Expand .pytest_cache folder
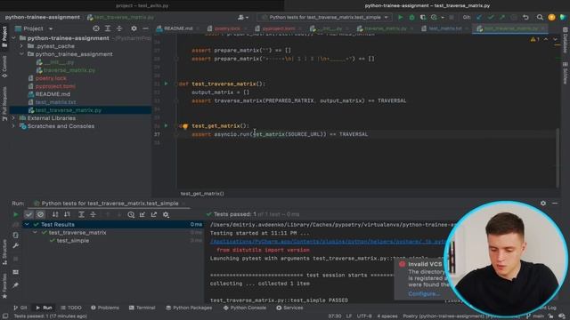The width and height of the screenshot is (570, 320). click(21, 46)
